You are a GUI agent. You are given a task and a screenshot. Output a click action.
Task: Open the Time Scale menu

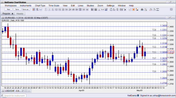(54, 6)
